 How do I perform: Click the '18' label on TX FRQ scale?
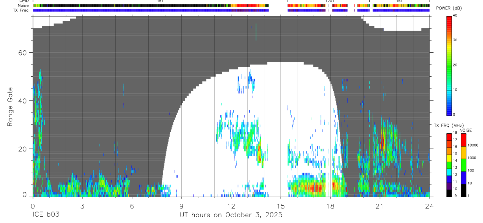pos(455,133)
